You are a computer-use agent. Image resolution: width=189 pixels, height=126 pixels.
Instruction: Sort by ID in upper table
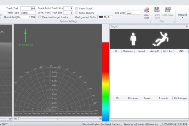tap(116, 51)
